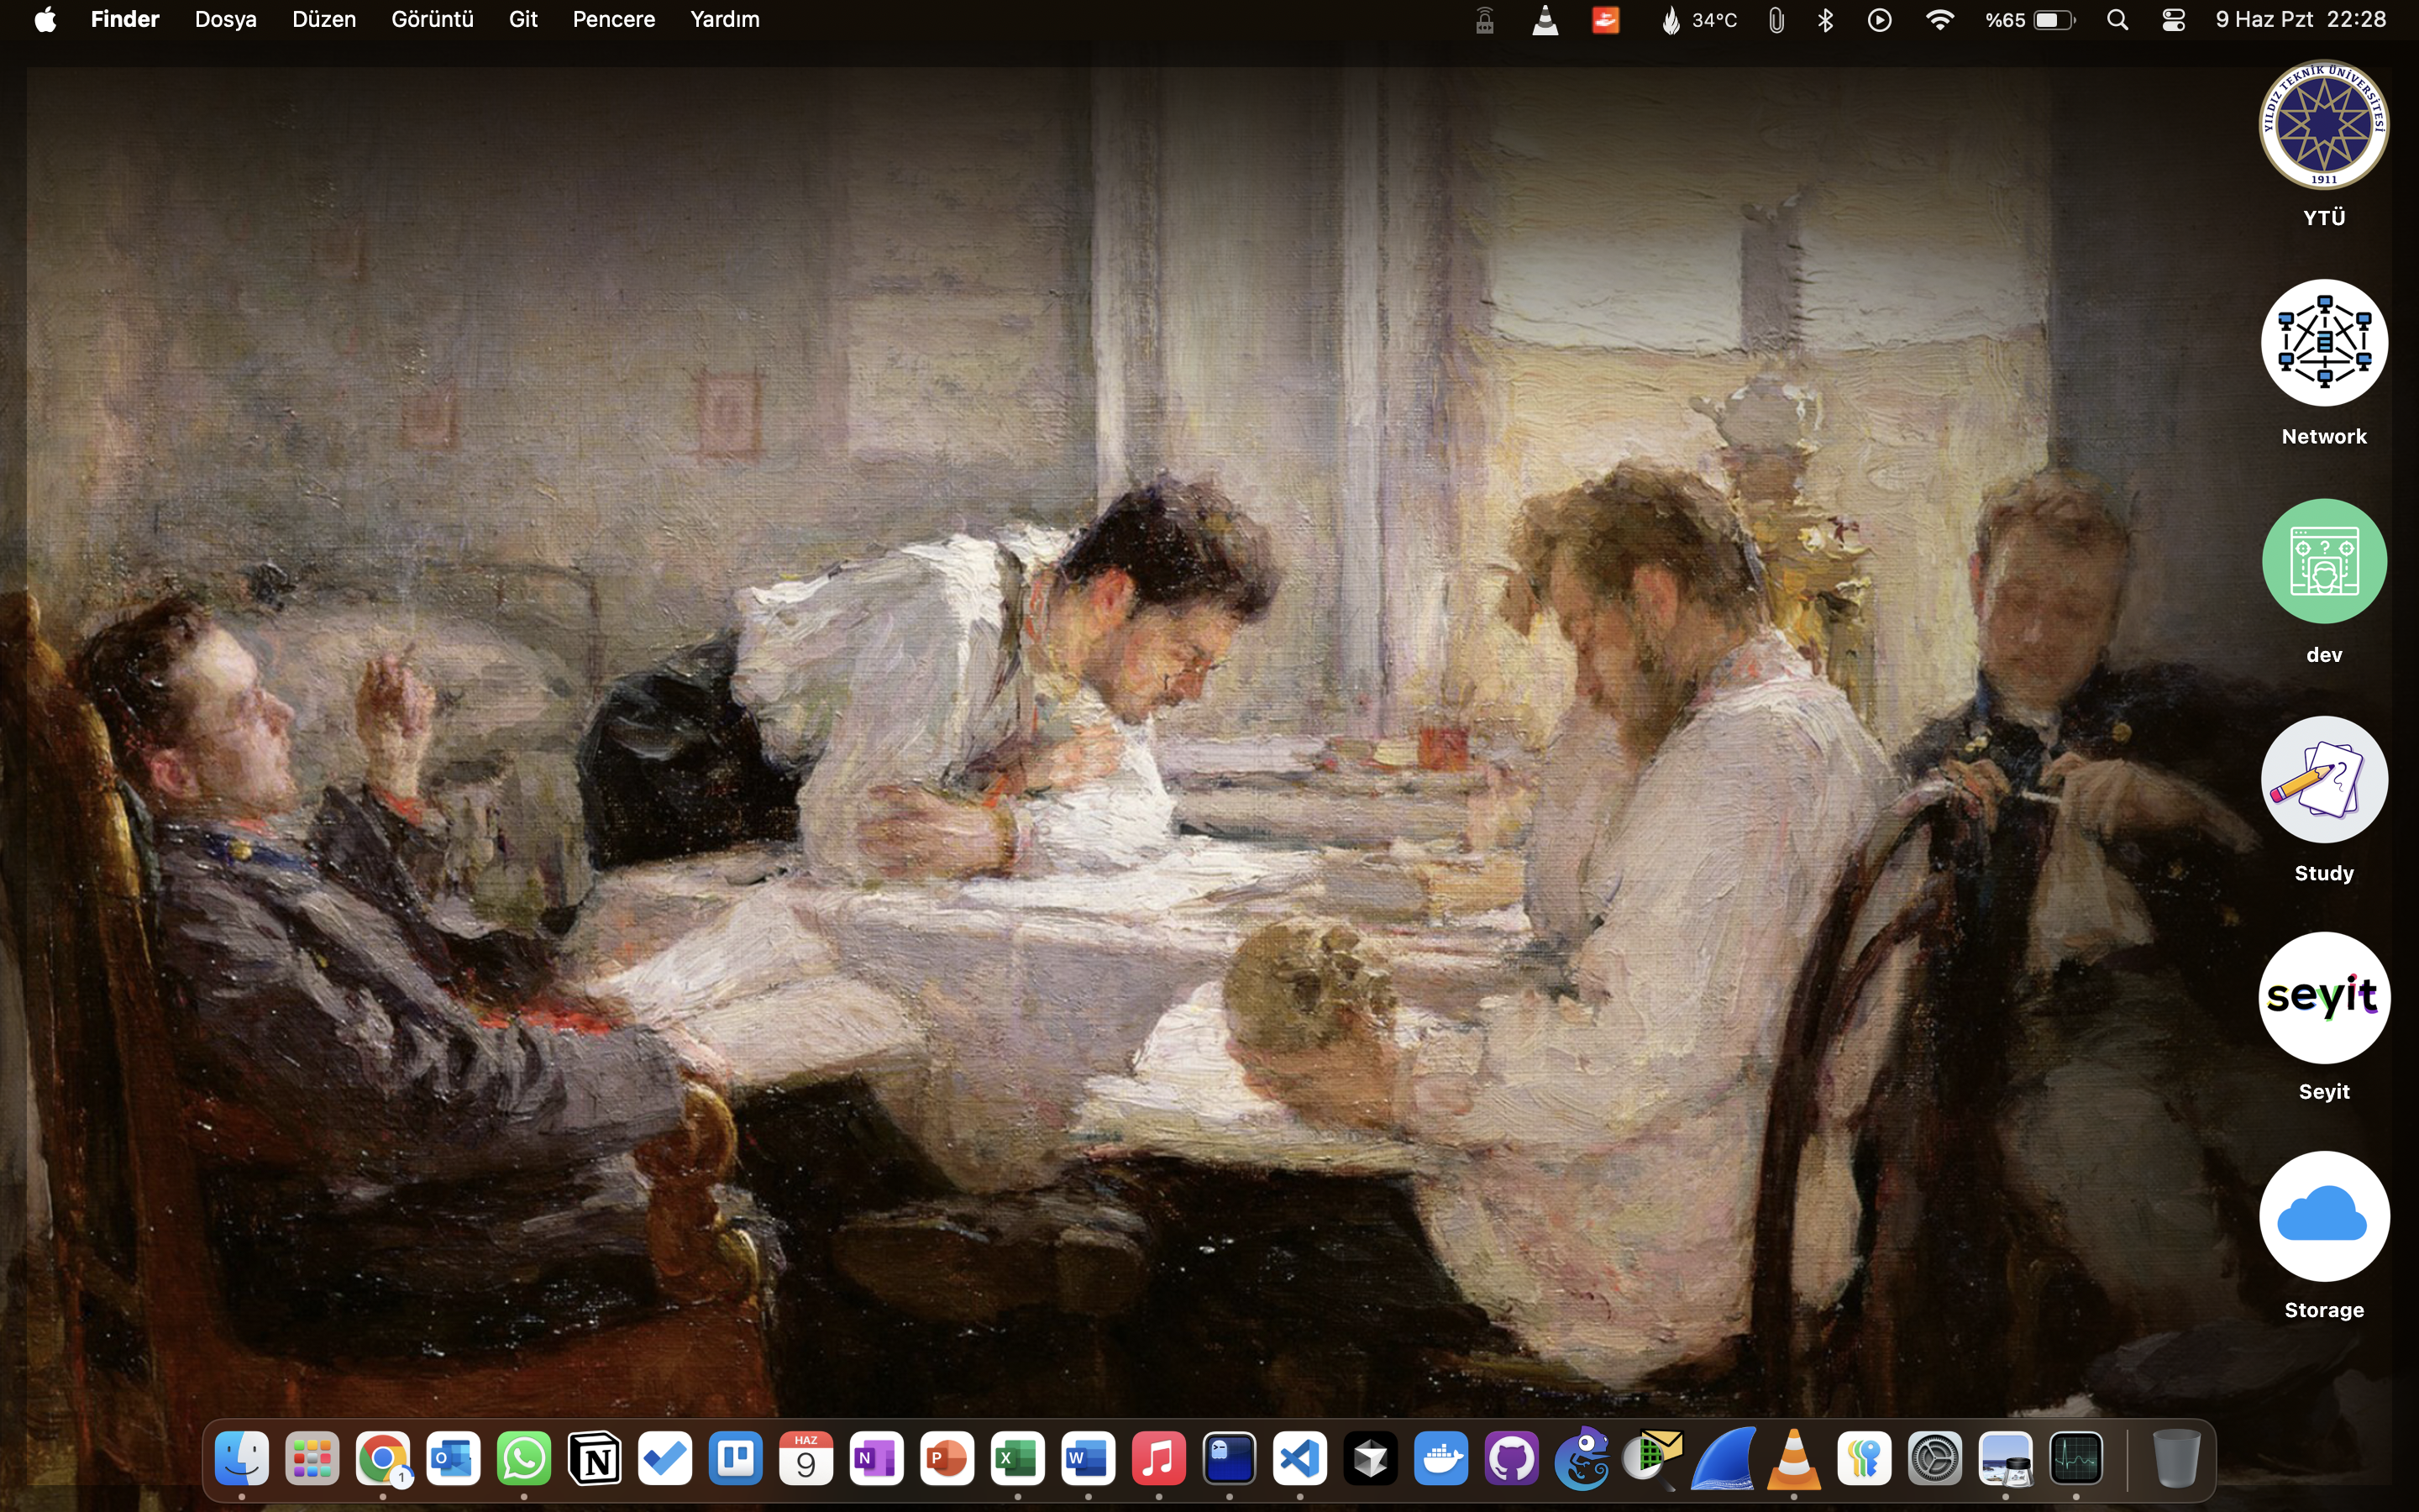Open the Passwords keys app

click(x=1865, y=1459)
